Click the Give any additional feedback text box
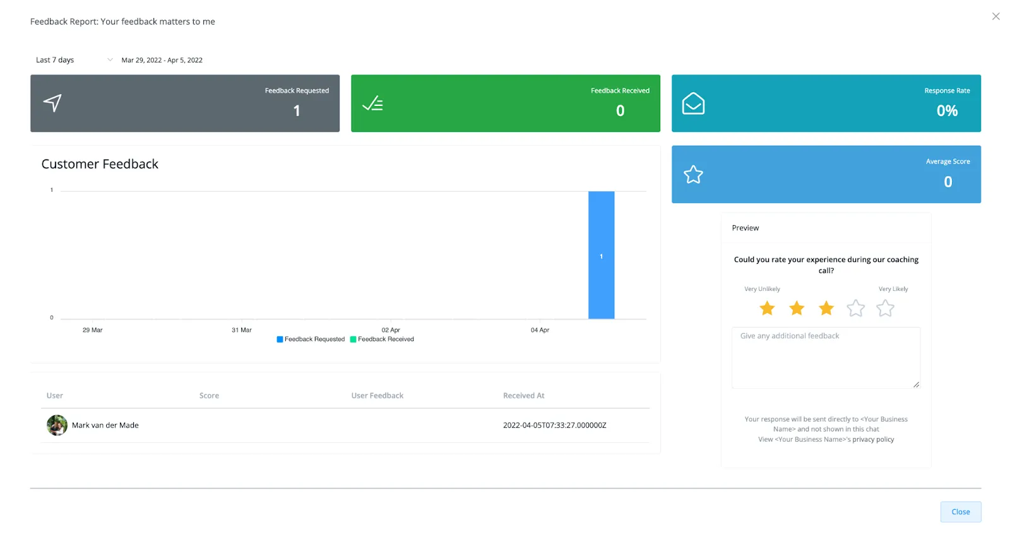 (826, 358)
